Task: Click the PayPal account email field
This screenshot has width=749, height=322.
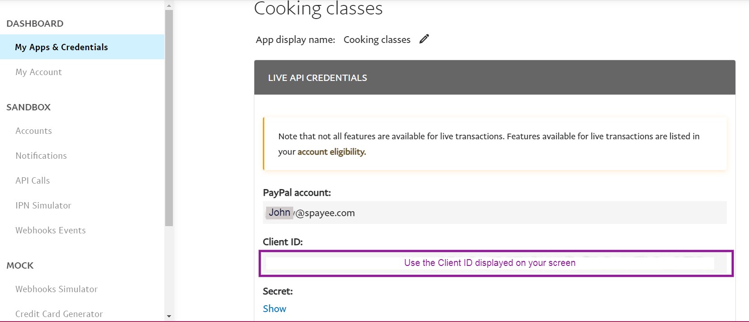Action: coord(495,213)
